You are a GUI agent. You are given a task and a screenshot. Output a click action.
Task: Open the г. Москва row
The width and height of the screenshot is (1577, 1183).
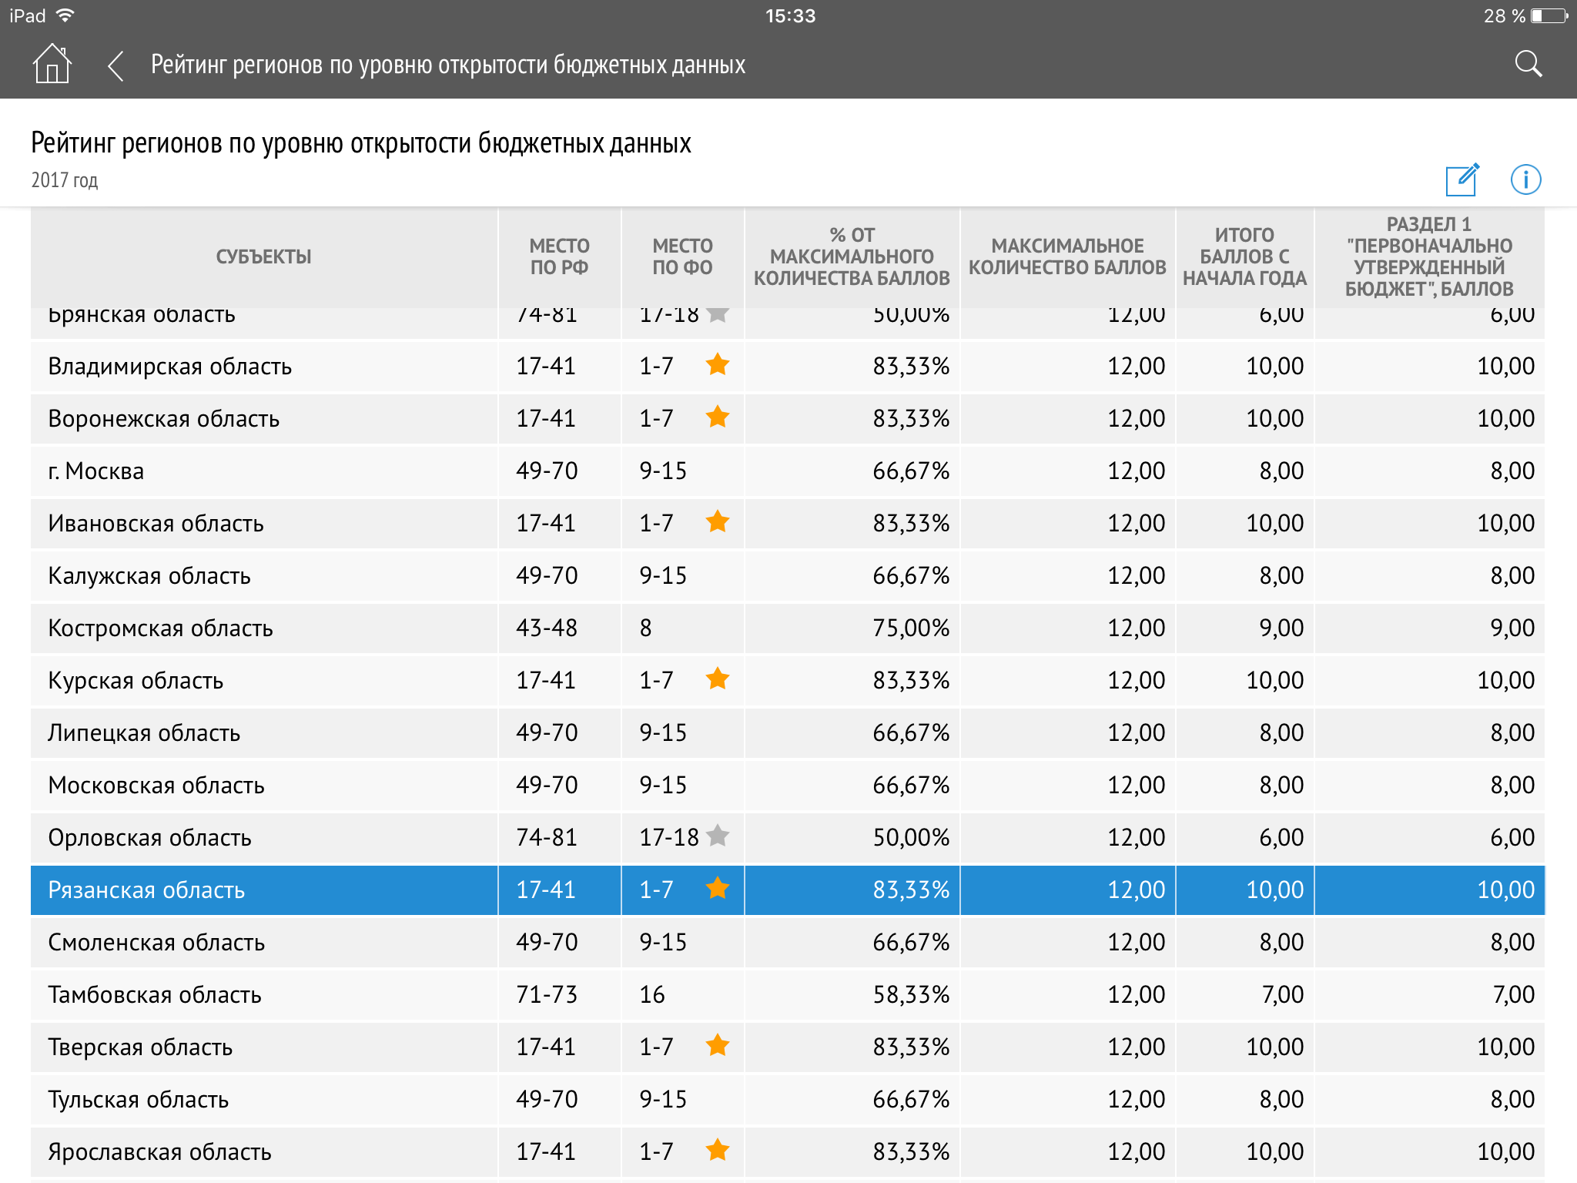pos(96,471)
